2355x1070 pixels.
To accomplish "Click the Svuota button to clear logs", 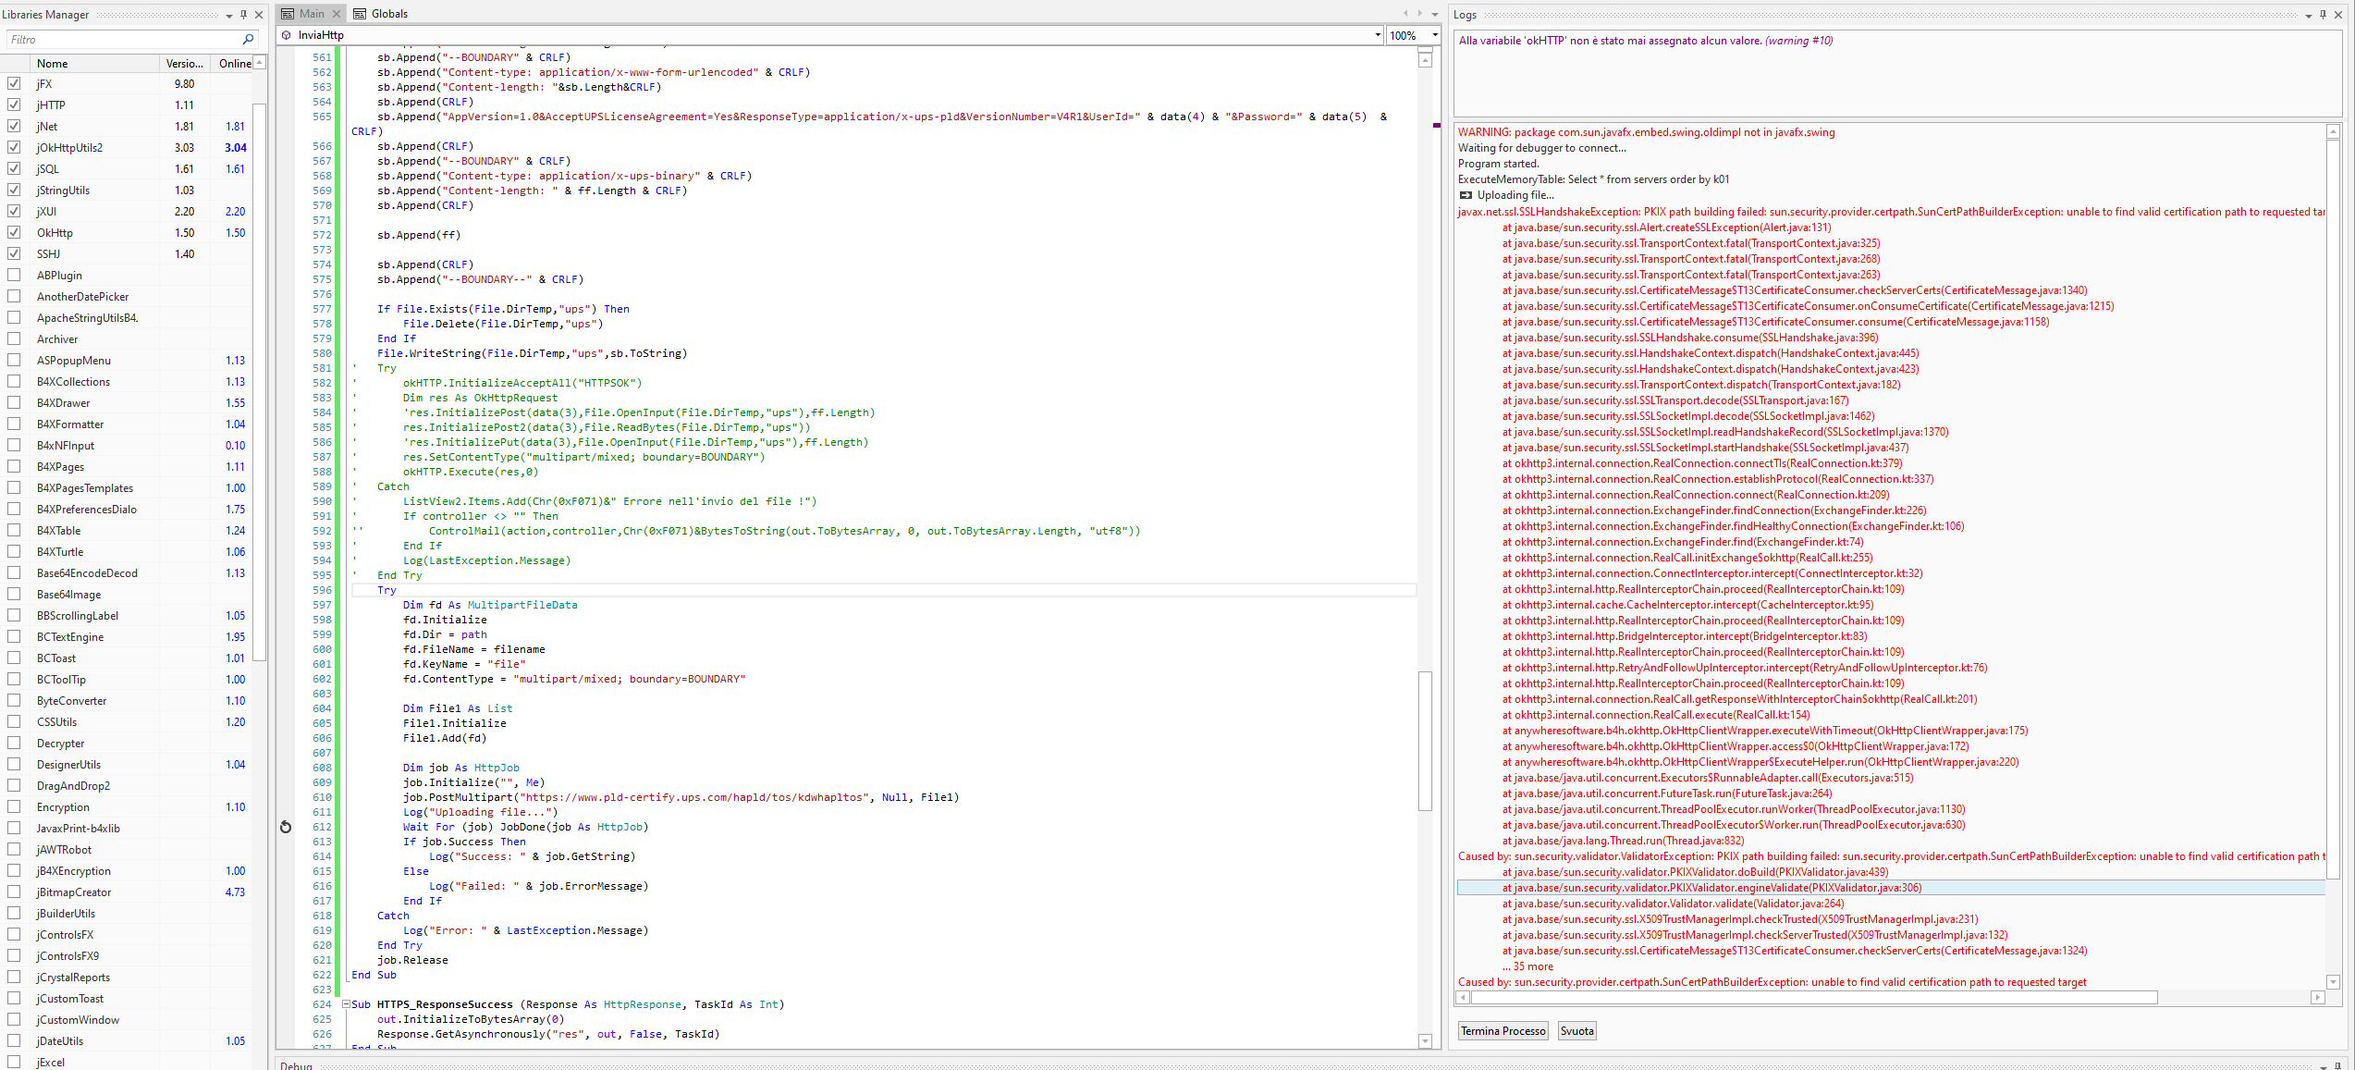I will (x=1576, y=1031).
